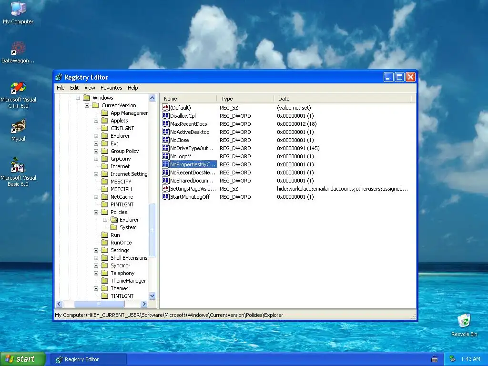Sort values by the Name column header
This screenshot has width=488, height=366.
(188, 99)
